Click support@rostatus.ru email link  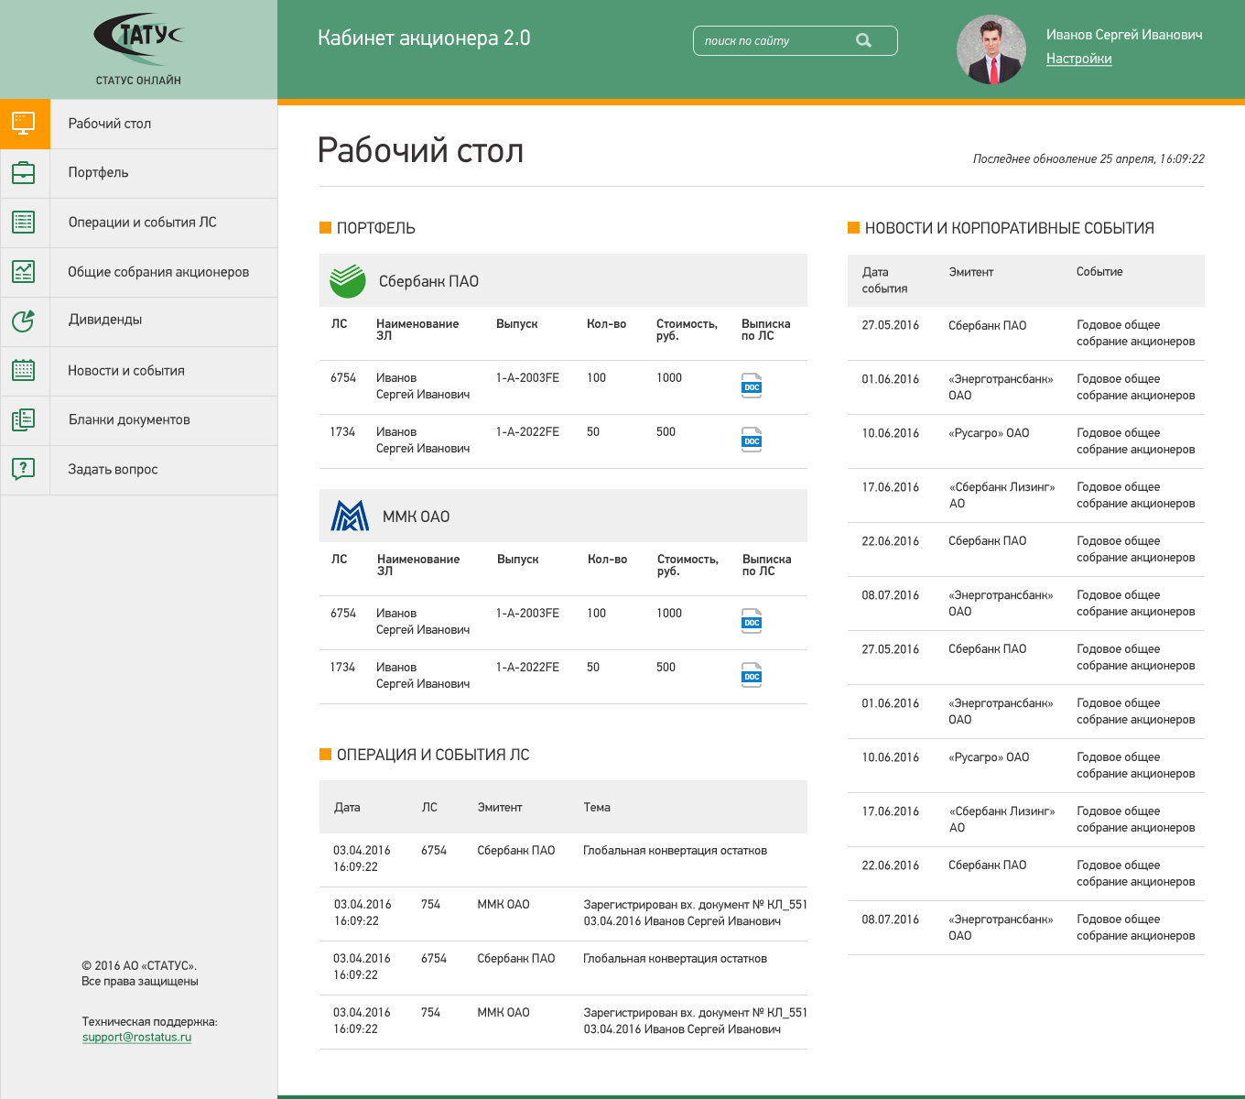[136, 1037]
